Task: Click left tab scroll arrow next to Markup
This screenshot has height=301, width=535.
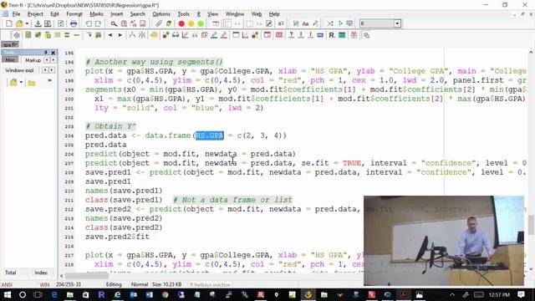Action: click(47, 60)
